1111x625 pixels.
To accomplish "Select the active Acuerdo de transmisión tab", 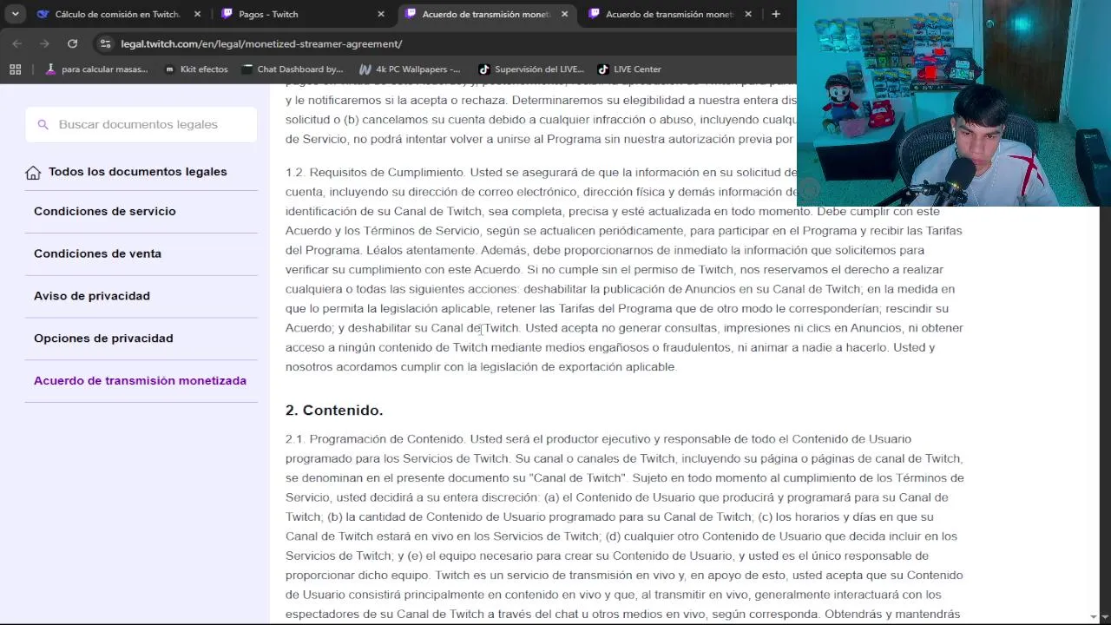I will [487, 14].
